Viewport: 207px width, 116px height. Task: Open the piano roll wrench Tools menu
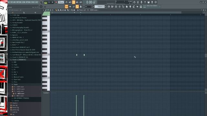pyautogui.click(x=46, y=10)
